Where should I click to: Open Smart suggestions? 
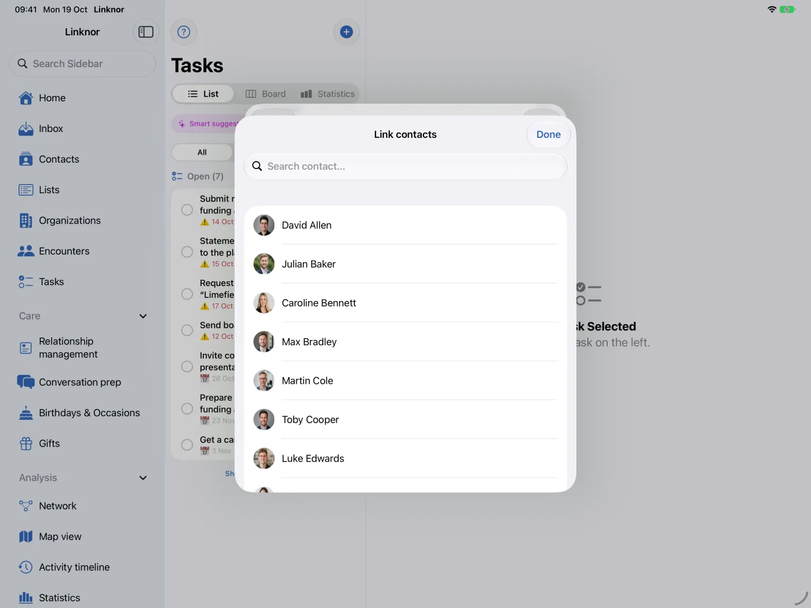pos(208,124)
